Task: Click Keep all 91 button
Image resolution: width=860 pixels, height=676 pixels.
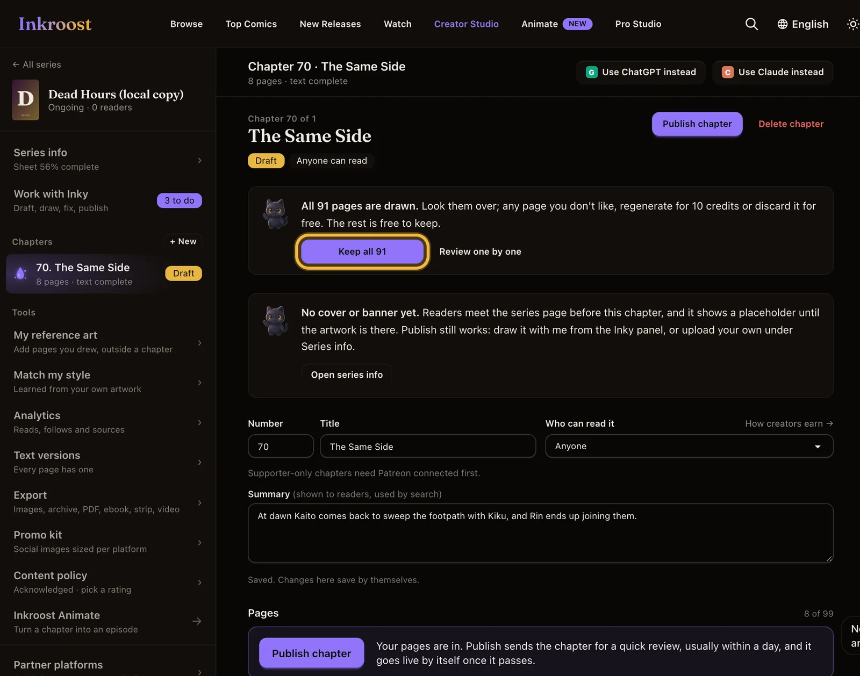Action: (362, 251)
